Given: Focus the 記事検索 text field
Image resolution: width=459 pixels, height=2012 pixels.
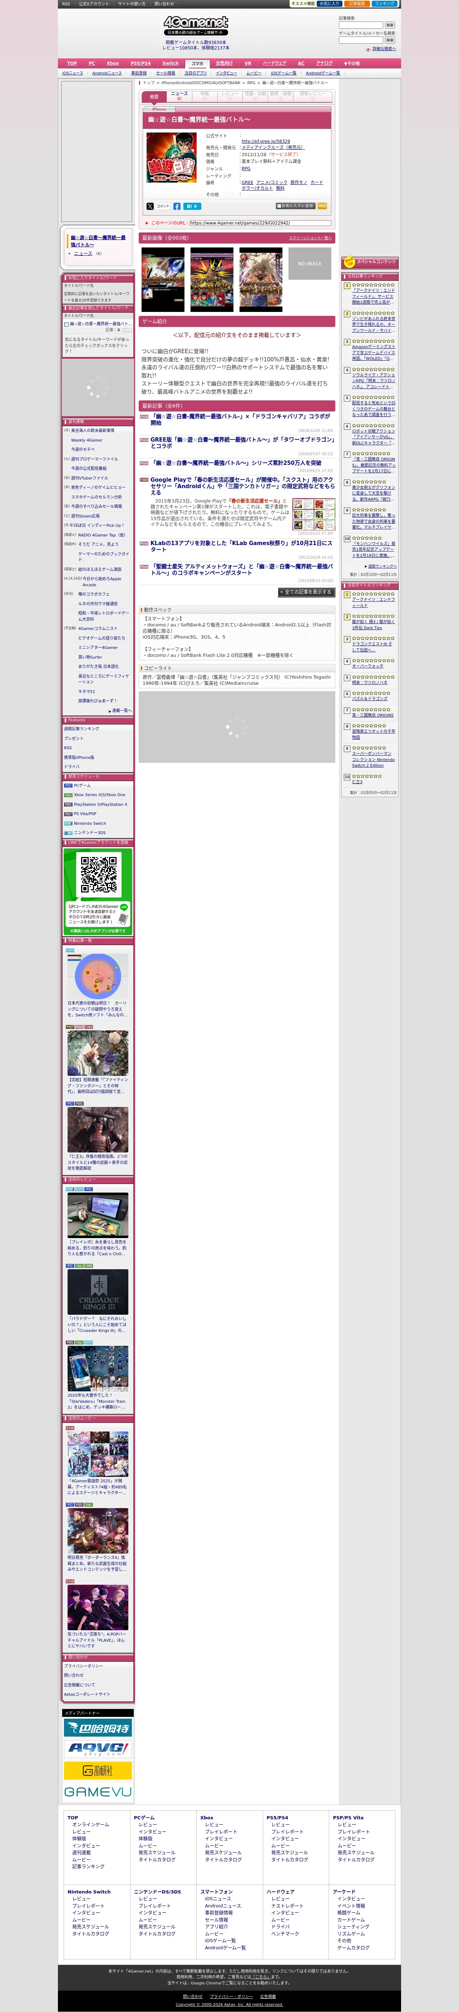Looking at the screenshot, I should click(x=361, y=25).
